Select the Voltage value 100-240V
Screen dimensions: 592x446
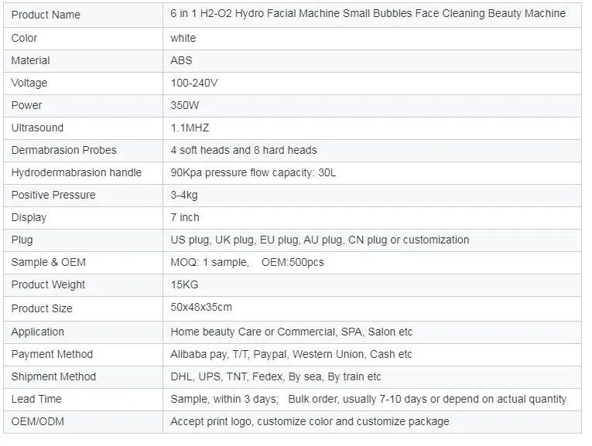coord(193,83)
